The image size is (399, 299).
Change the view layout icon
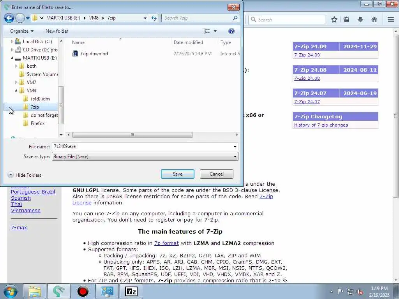[207, 31]
